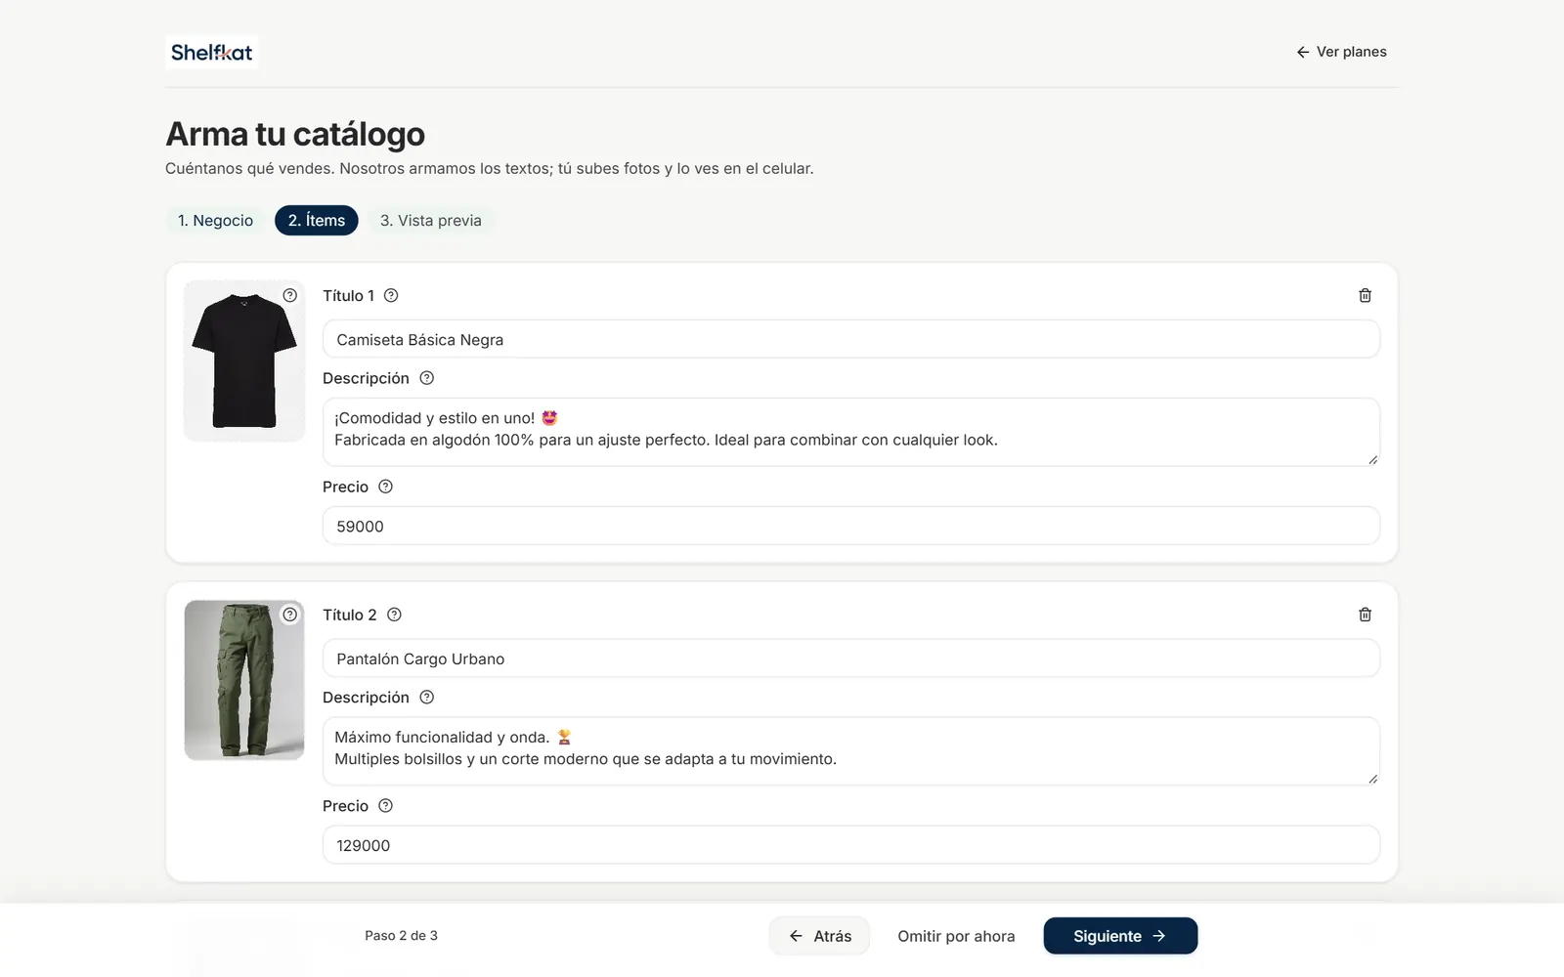Show help for item 2 Descripción

click(x=427, y=698)
